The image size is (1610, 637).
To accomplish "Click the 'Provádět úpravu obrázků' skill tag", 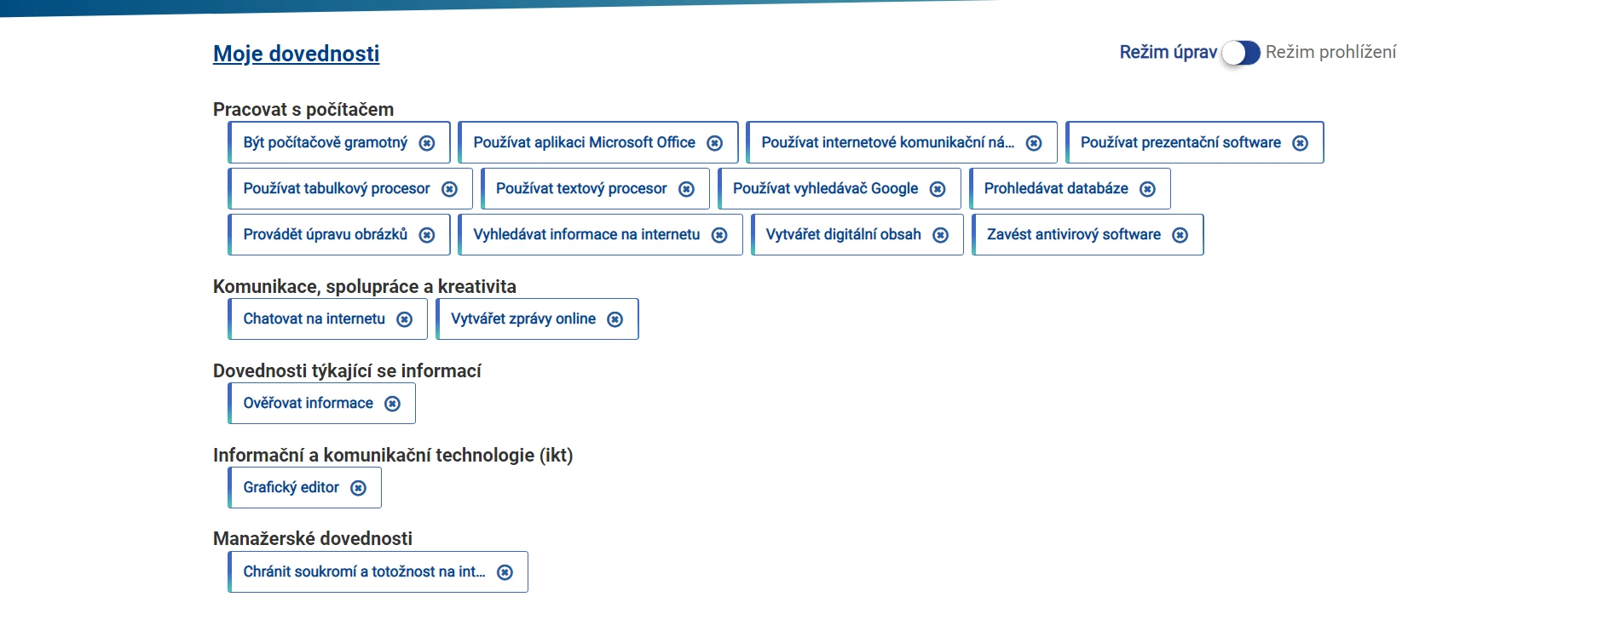I will pos(325,234).
